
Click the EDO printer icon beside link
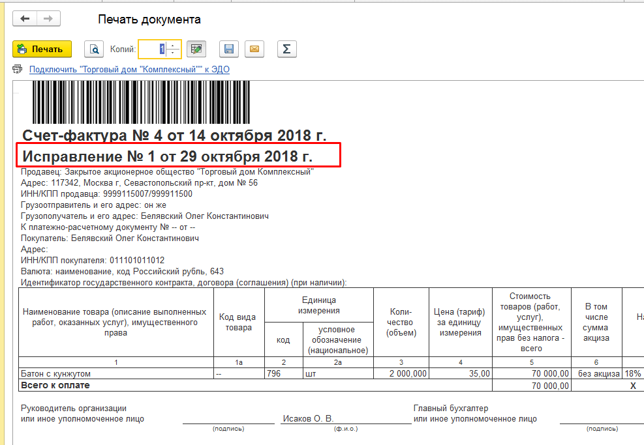(18, 69)
